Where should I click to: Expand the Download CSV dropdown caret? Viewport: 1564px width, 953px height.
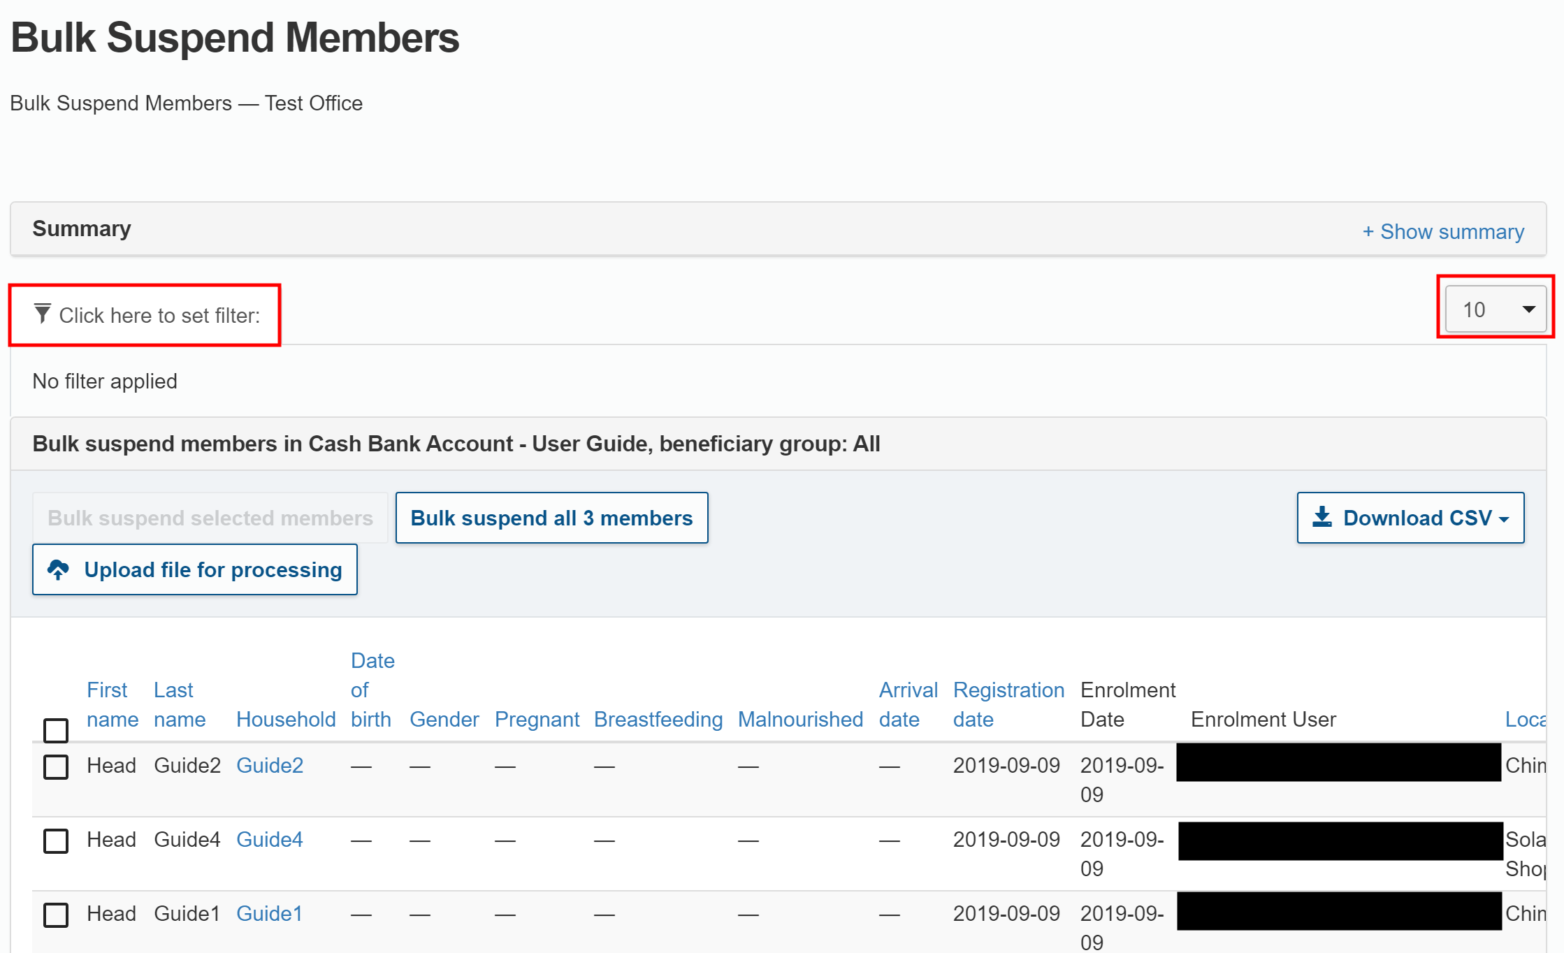1505,519
